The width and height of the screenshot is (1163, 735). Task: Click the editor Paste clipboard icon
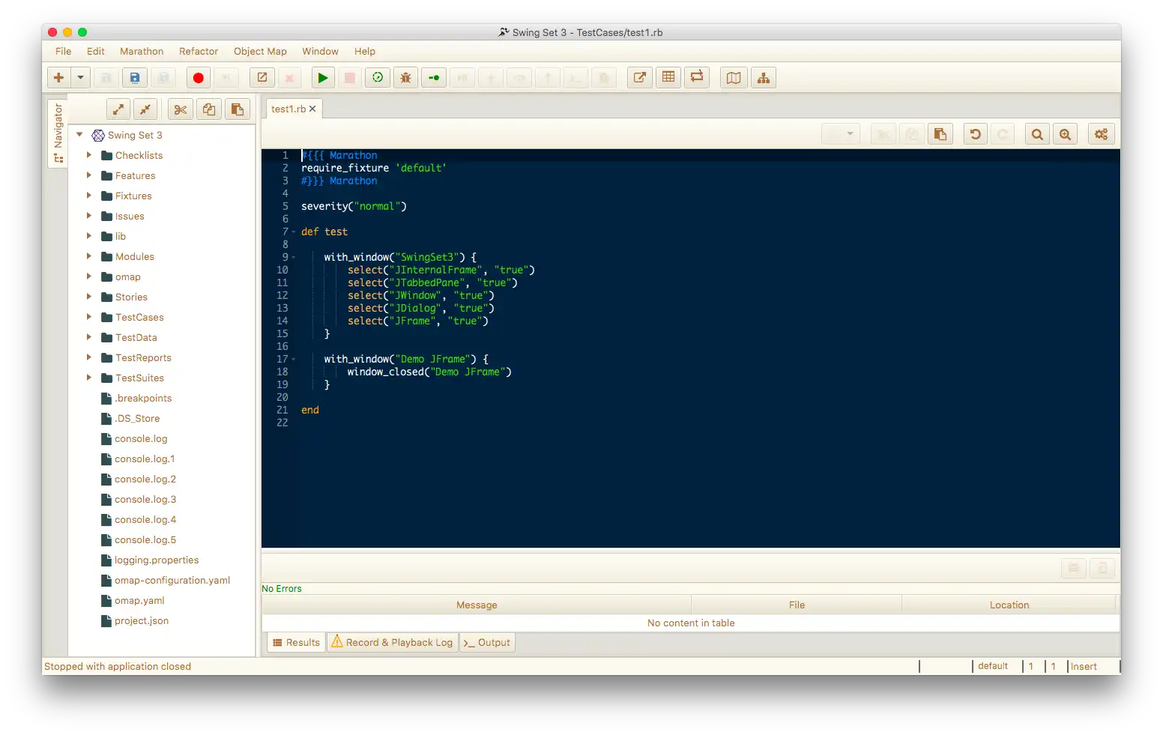[940, 135]
